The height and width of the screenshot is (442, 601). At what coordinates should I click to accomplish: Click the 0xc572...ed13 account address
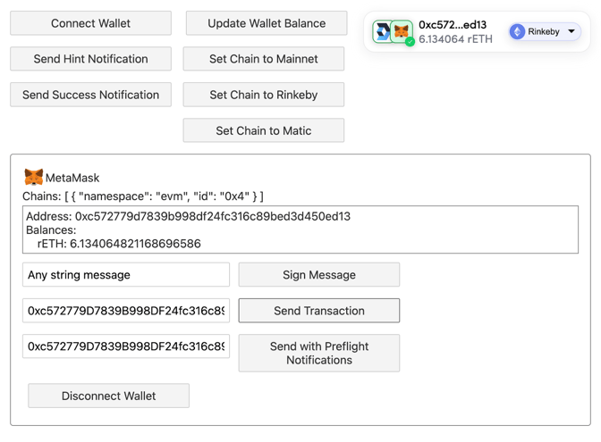tap(453, 25)
